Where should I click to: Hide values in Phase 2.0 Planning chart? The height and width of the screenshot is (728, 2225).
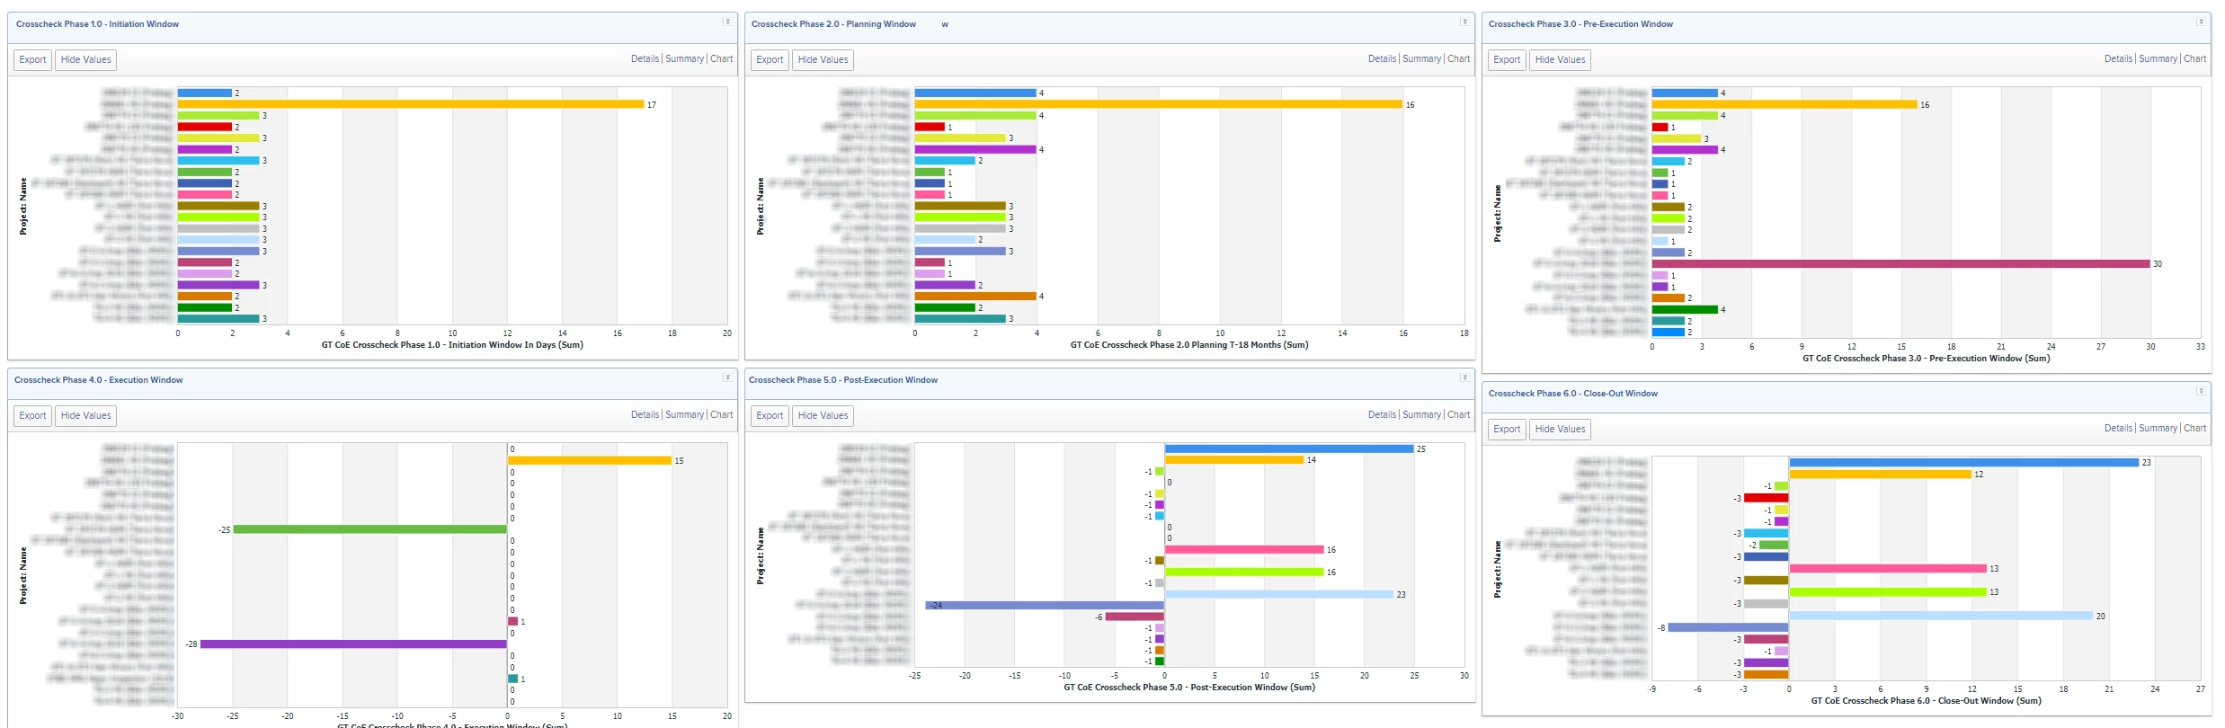pos(823,60)
